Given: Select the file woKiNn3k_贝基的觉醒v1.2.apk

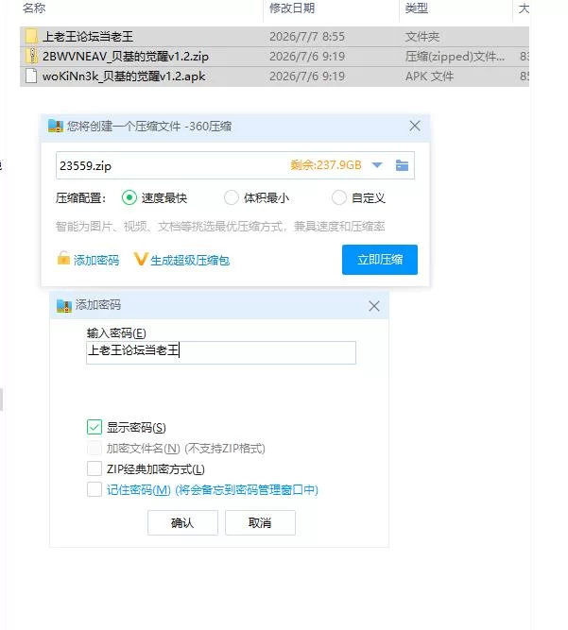Looking at the screenshot, I should point(275,77).
